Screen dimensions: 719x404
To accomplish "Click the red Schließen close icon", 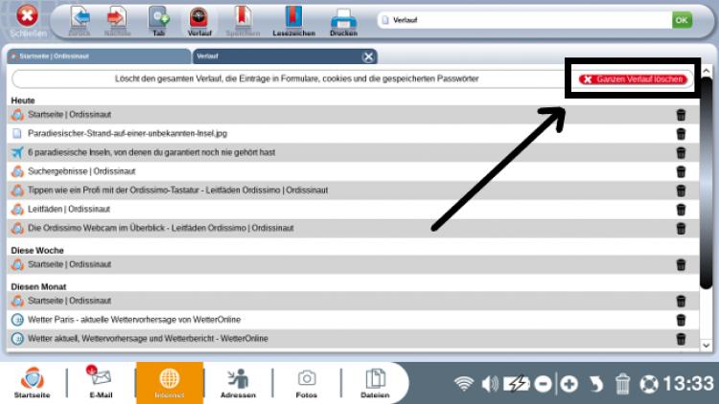I will pos(27,16).
